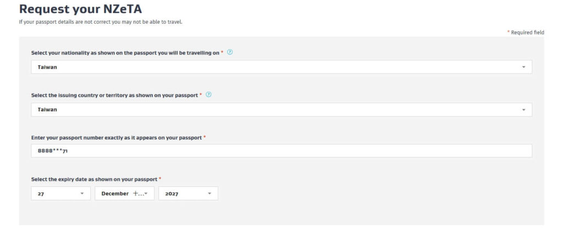This screenshot has height=228, width=563.
Task: Click the "Select your nationality" label text
Action: click(x=125, y=53)
